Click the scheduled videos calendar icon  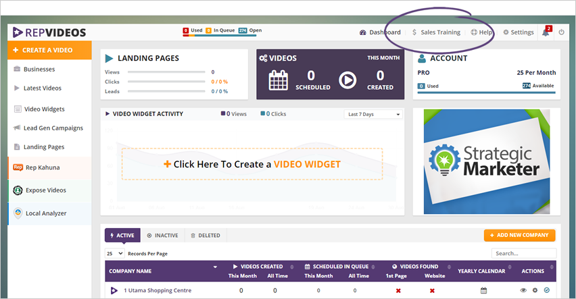click(x=279, y=80)
